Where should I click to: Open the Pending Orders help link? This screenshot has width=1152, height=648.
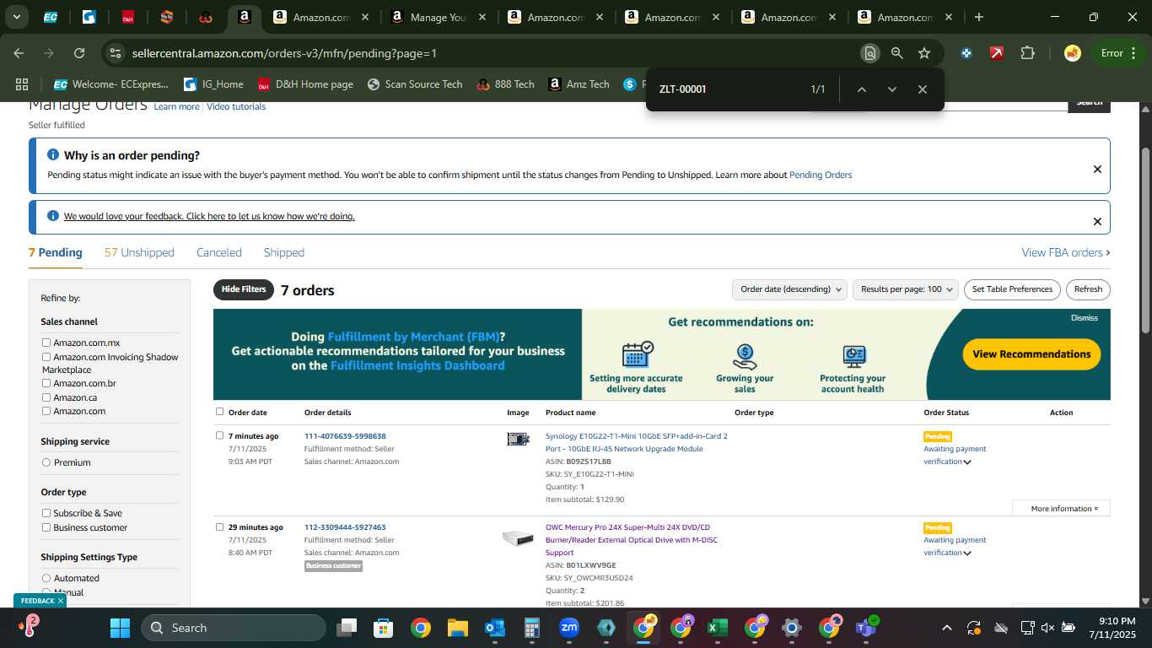click(x=821, y=175)
